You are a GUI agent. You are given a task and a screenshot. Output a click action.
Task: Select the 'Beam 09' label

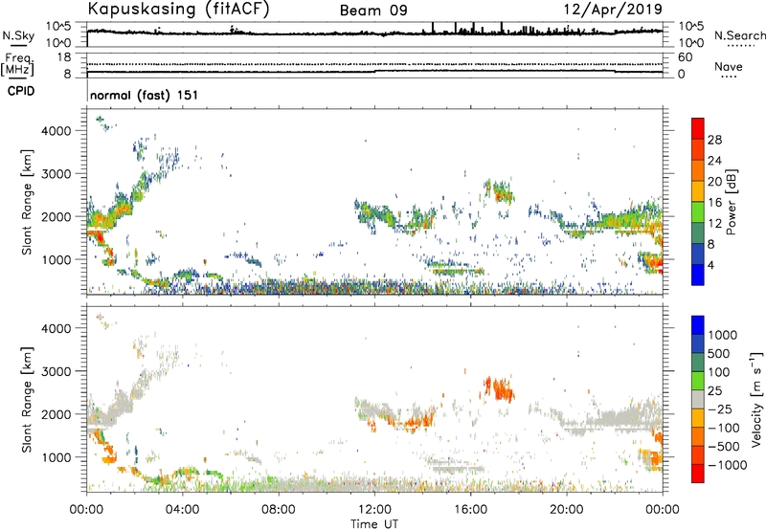pyautogui.click(x=373, y=11)
